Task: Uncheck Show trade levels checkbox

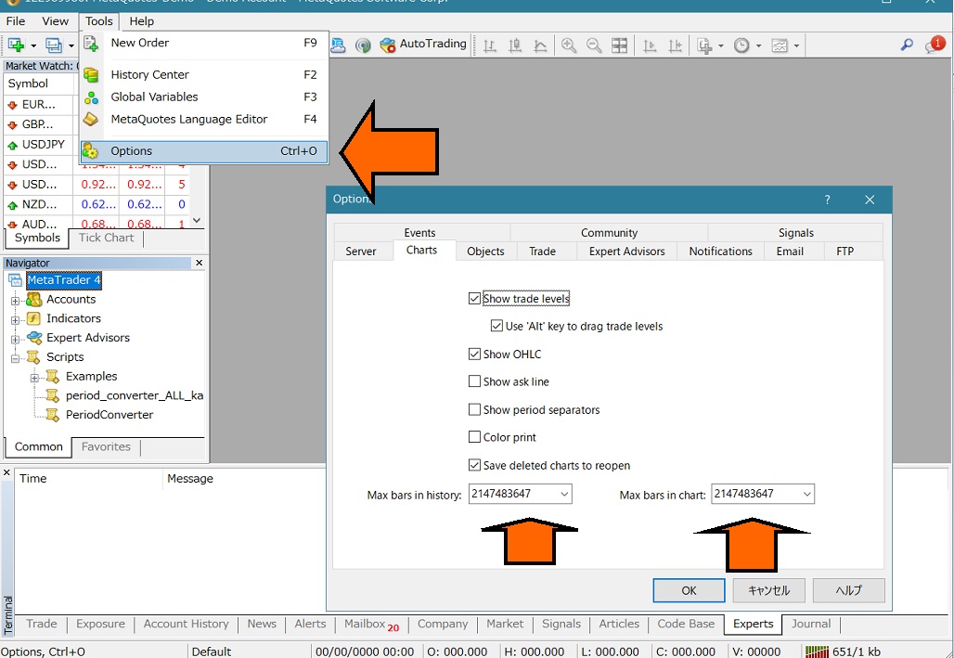Action: [475, 299]
